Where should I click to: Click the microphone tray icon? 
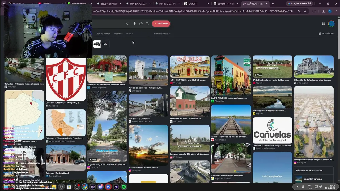303,187
